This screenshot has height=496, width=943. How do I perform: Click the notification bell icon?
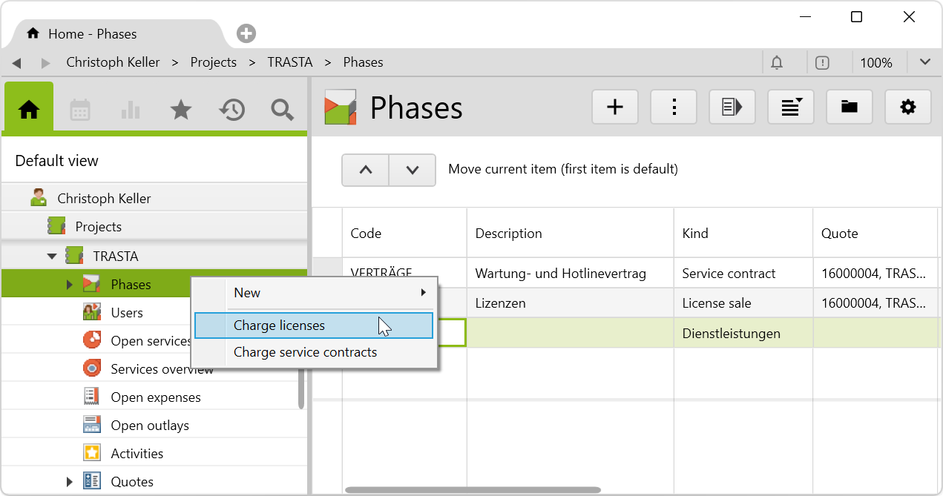pos(777,63)
